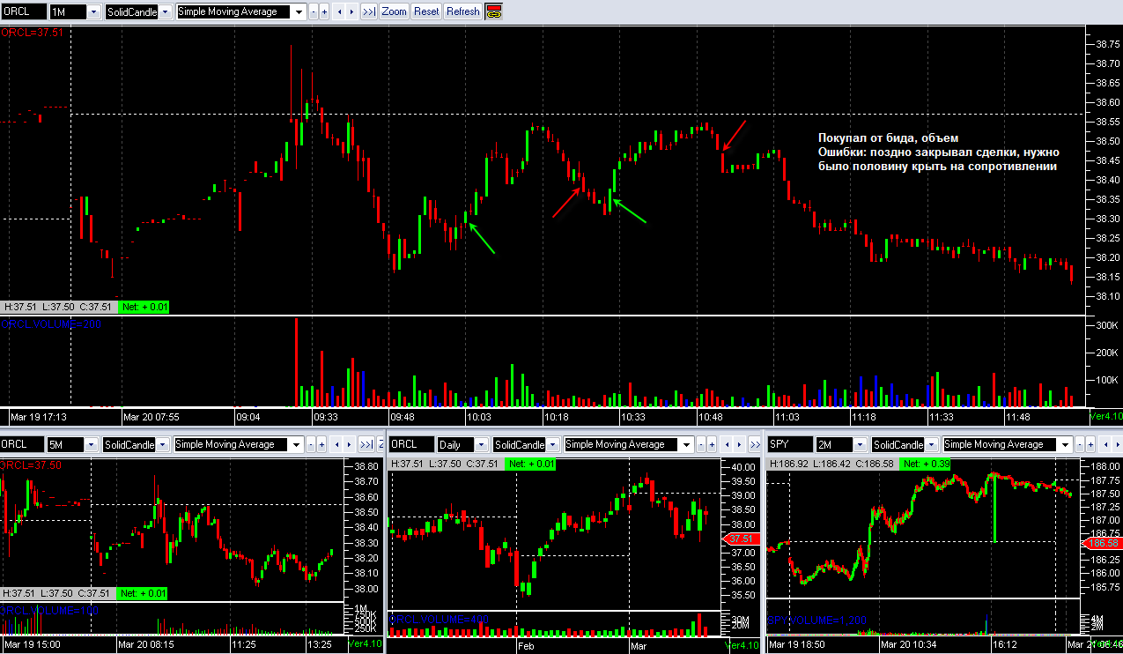The image size is (1123, 654).
Task: Jump to end in 5M ORCL chart
Action: [366, 444]
